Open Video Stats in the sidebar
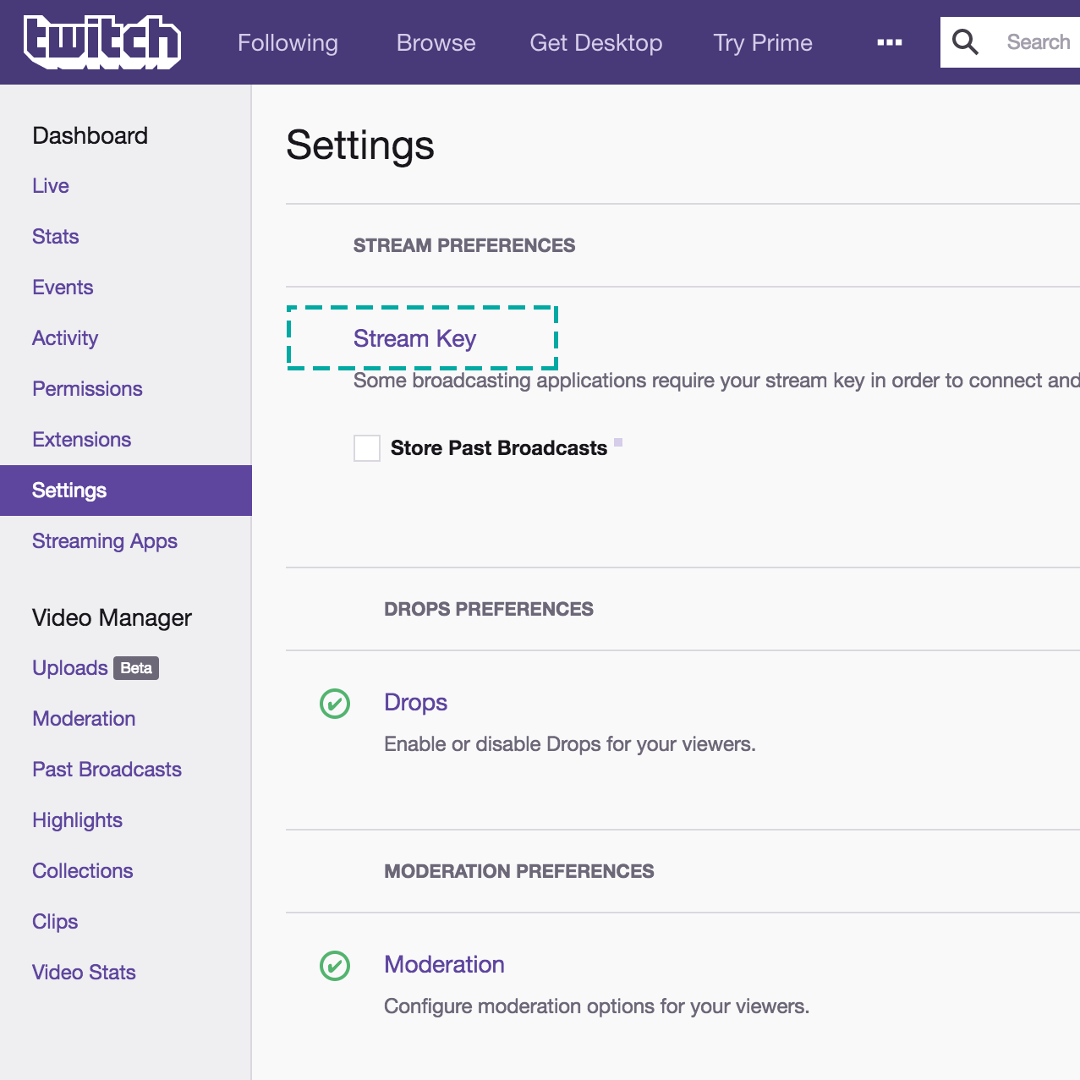This screenshot has width=1080, height=1080. pyautogui.click(x=84, y=973)
